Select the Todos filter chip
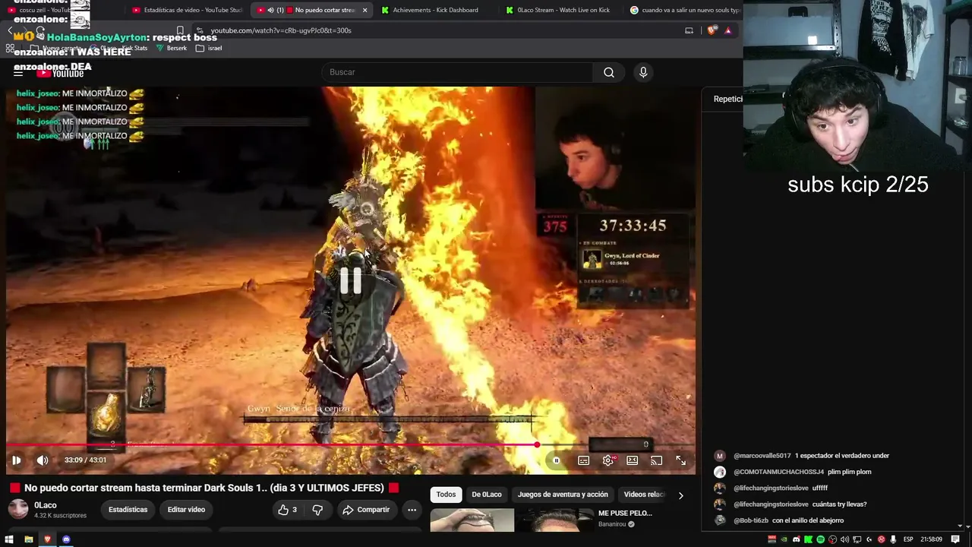This screenshot has width=972, height=547. tap(446, 495)
